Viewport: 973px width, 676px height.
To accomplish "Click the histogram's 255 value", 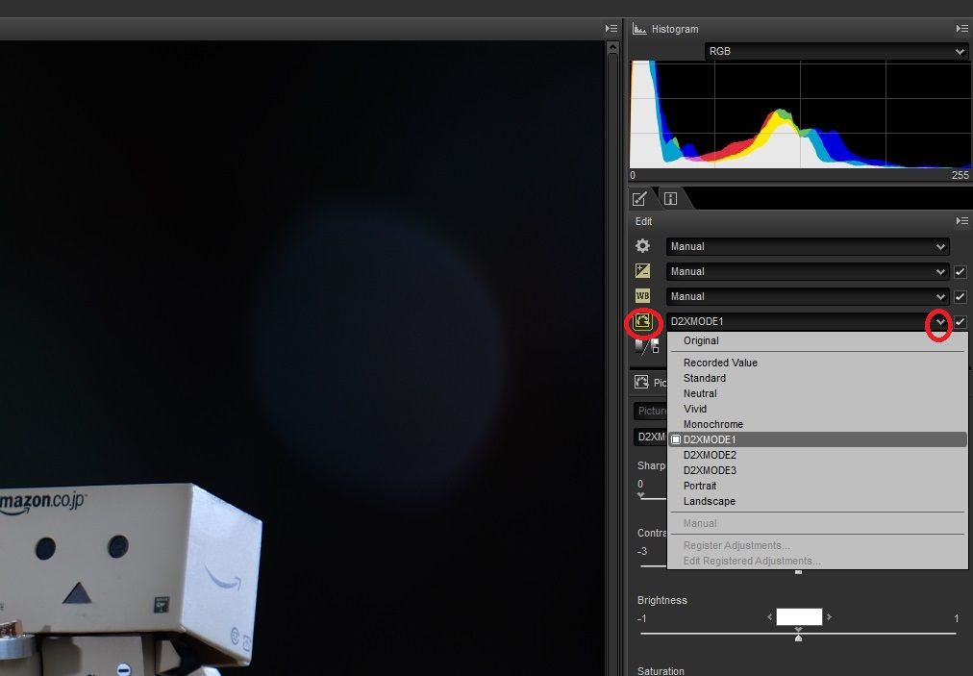I will click(x=960, y=175).
